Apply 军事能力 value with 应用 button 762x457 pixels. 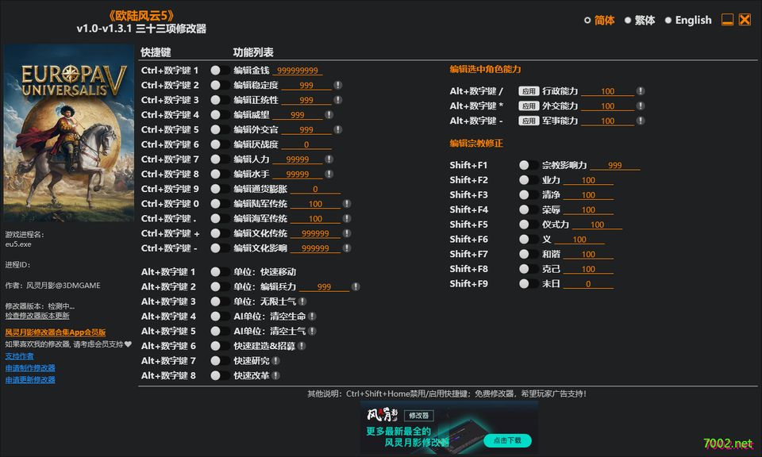529,121
